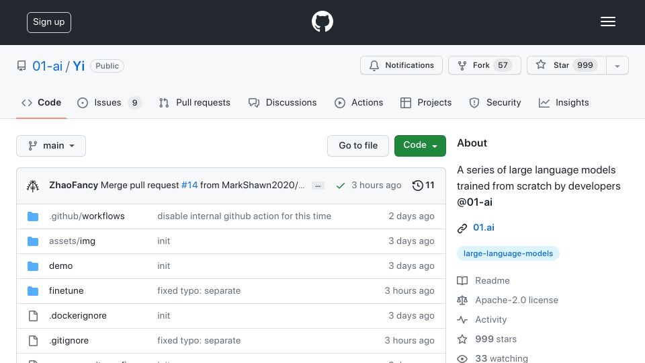Image resolution: width=645 pixels, height=363 pixels.
Task: Click the '3 hours ago' commit timestamp
Action: point(376,186)
